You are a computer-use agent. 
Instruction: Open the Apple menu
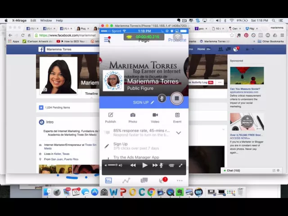6,20
